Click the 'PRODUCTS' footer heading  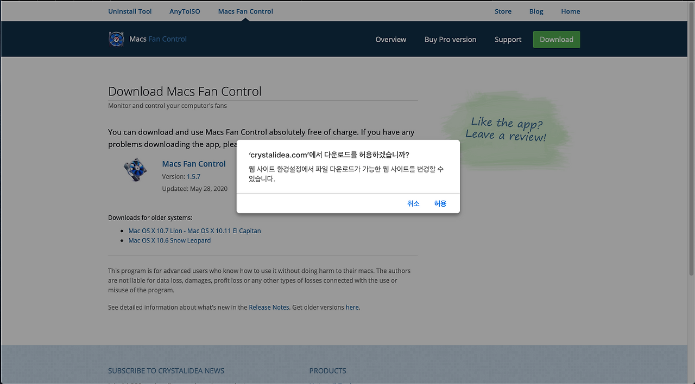click(x=327, y=371)
